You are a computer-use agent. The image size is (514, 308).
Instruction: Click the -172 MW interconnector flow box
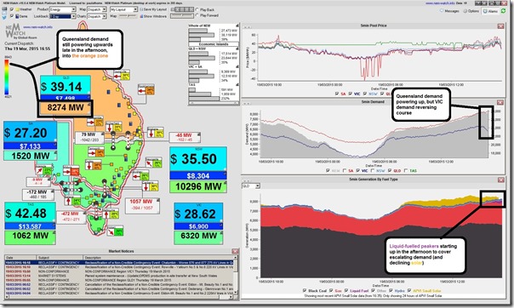click(37, 194)
